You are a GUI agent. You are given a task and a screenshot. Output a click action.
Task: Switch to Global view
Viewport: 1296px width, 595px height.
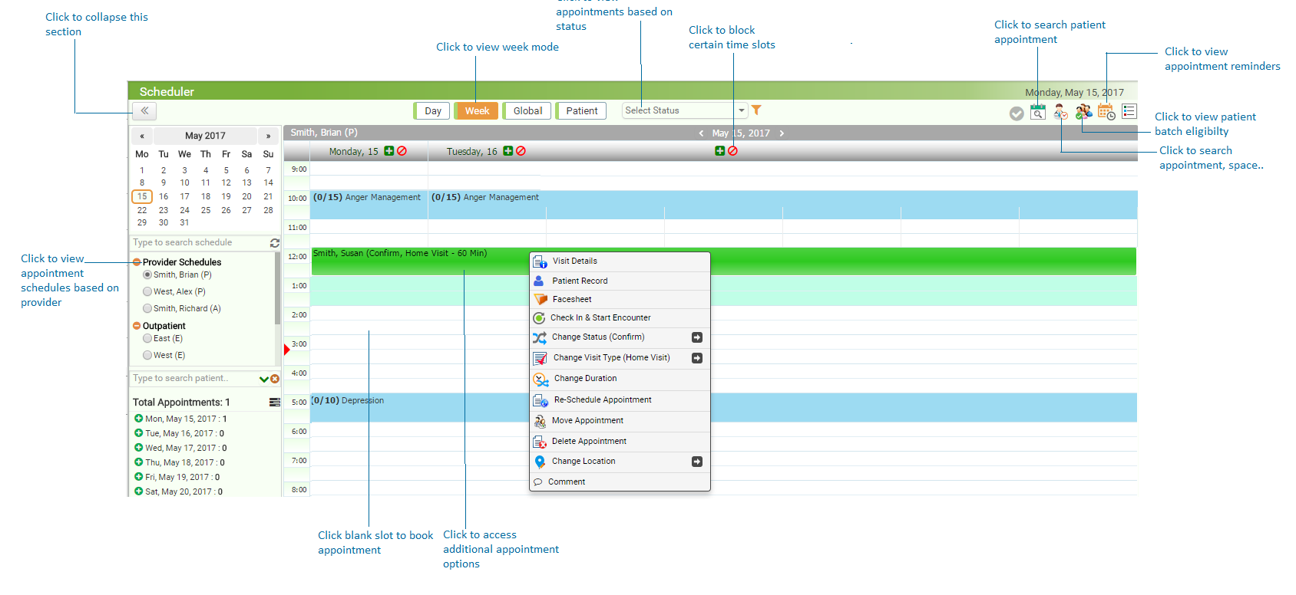527,110
